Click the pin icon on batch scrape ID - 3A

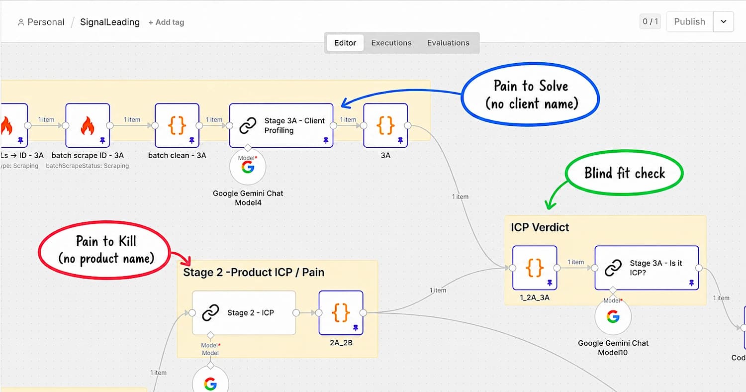point(102,141)
